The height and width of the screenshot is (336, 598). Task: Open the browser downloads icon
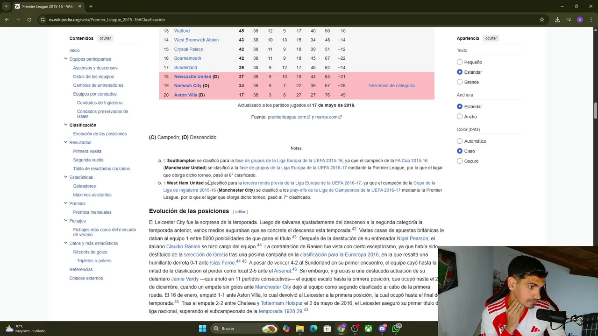coord(557,20)
